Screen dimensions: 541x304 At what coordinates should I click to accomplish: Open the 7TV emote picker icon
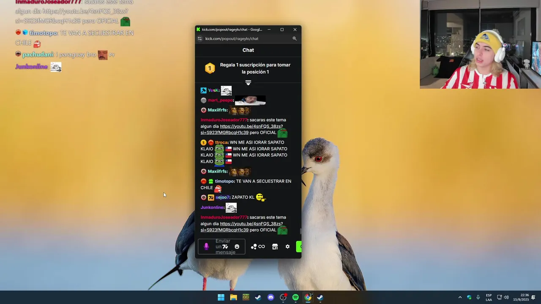(225, 247)
